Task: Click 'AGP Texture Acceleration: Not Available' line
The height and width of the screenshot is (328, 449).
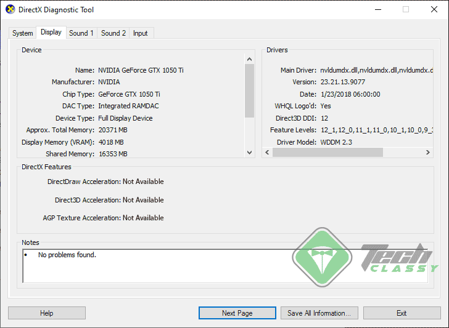Action: pos(104,218)
